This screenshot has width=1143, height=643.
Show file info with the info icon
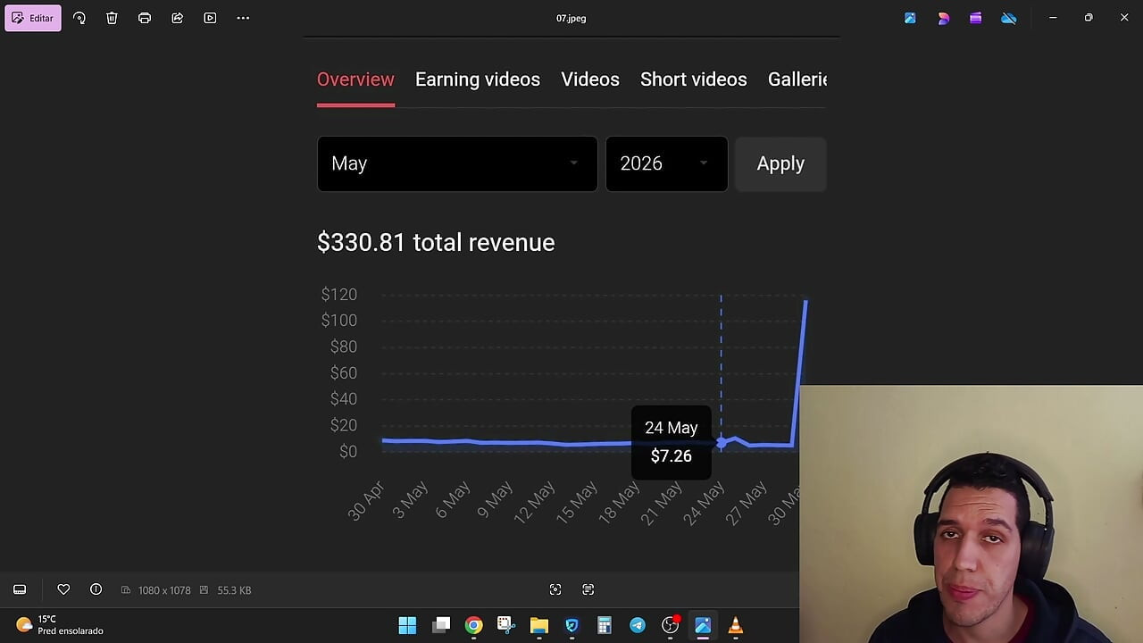(96, 589)
